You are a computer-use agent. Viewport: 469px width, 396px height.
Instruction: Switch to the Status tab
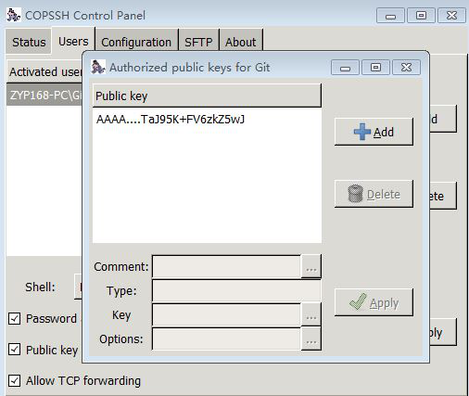tap(29, 42)
